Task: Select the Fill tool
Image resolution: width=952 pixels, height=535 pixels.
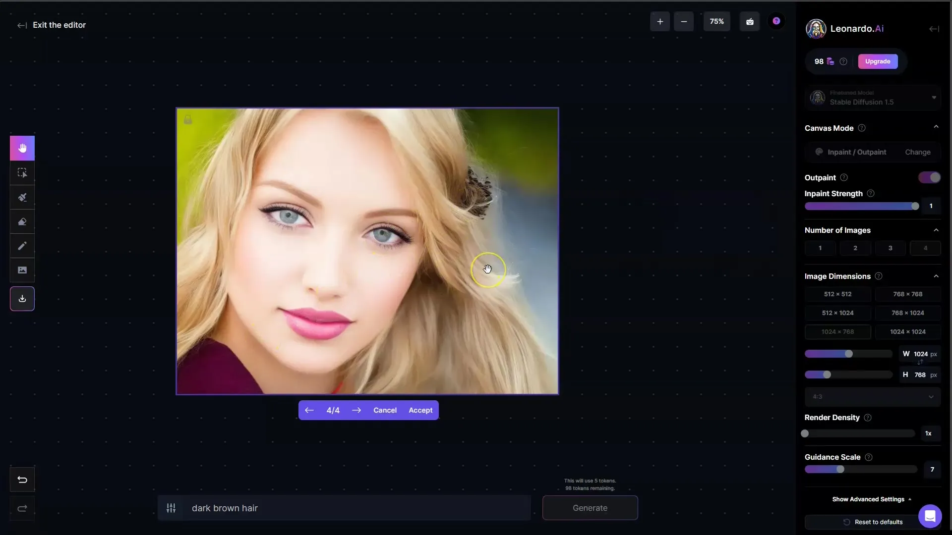Action: (x=22, y=197)
